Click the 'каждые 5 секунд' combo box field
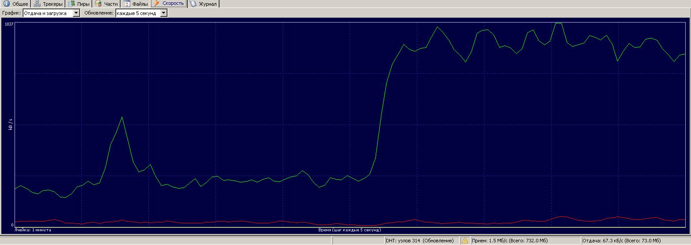Image resolution: width=691 pixels, height=245 pixels. [x=137, y=13]
